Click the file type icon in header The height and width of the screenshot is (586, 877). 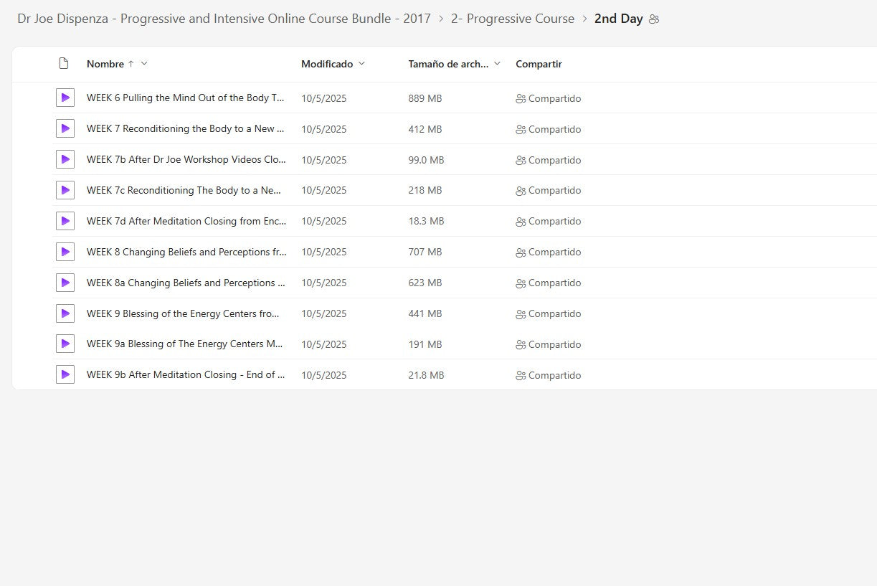64,64
